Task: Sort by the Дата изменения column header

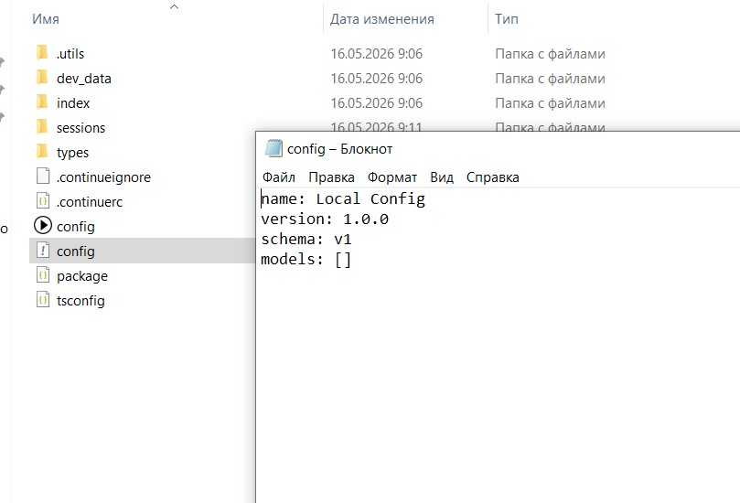Action: coord(381,19)
